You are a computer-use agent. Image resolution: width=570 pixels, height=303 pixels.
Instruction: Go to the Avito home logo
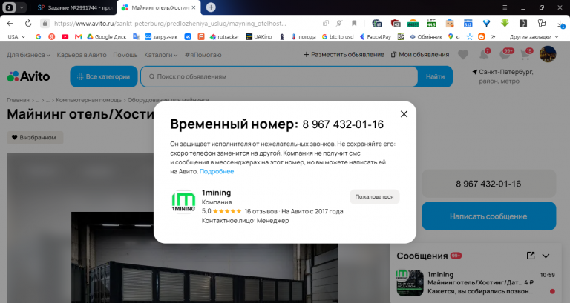28,76
